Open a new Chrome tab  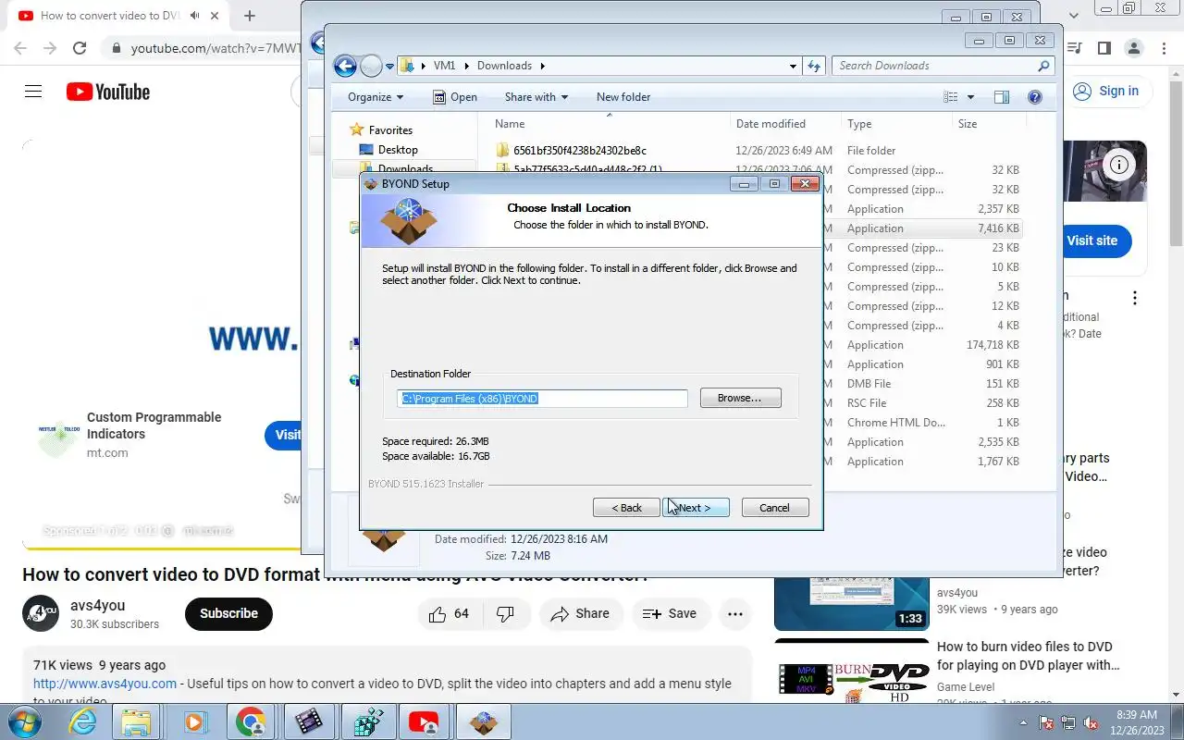tap(250, 16)
